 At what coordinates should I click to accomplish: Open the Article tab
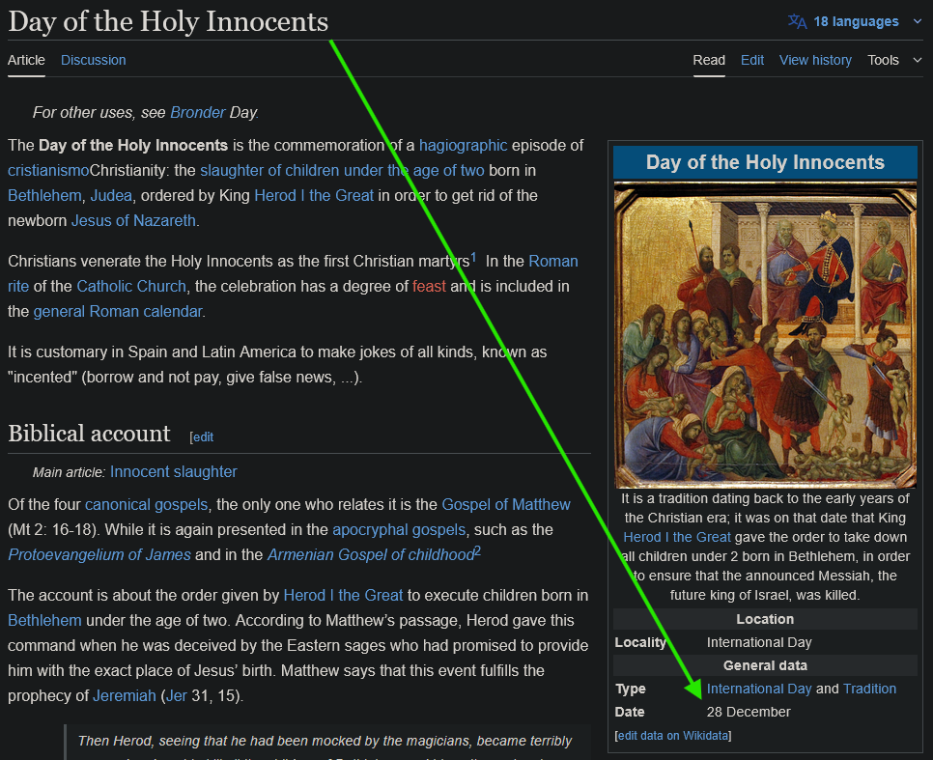pyautogui.click(x=26, y=60)
